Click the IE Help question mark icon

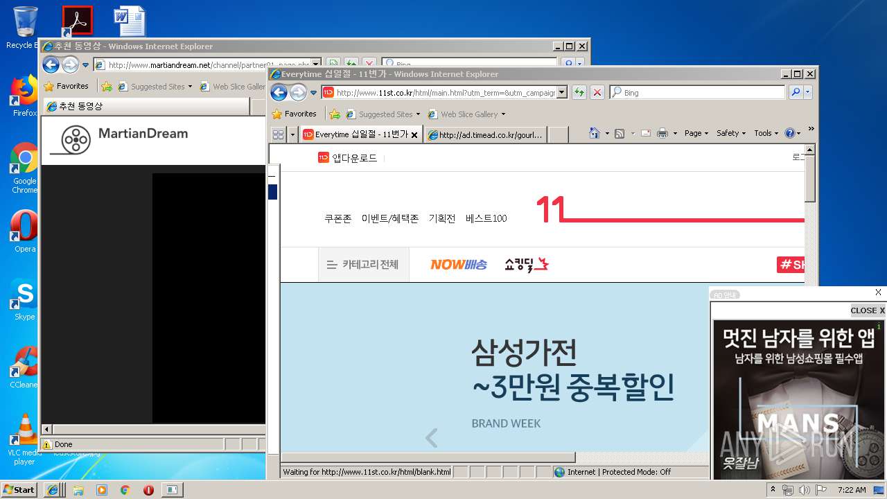pyautogui.click(x=789, y=133)
